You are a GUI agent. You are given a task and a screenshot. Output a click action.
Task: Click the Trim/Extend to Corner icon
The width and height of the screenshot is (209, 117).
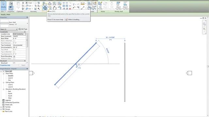(x=59, y=8)
